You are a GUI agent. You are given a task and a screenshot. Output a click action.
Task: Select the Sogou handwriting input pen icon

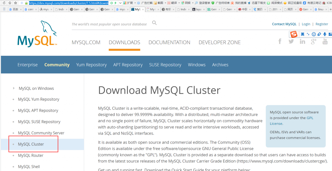pyautogui.click(x=319, y=34)
